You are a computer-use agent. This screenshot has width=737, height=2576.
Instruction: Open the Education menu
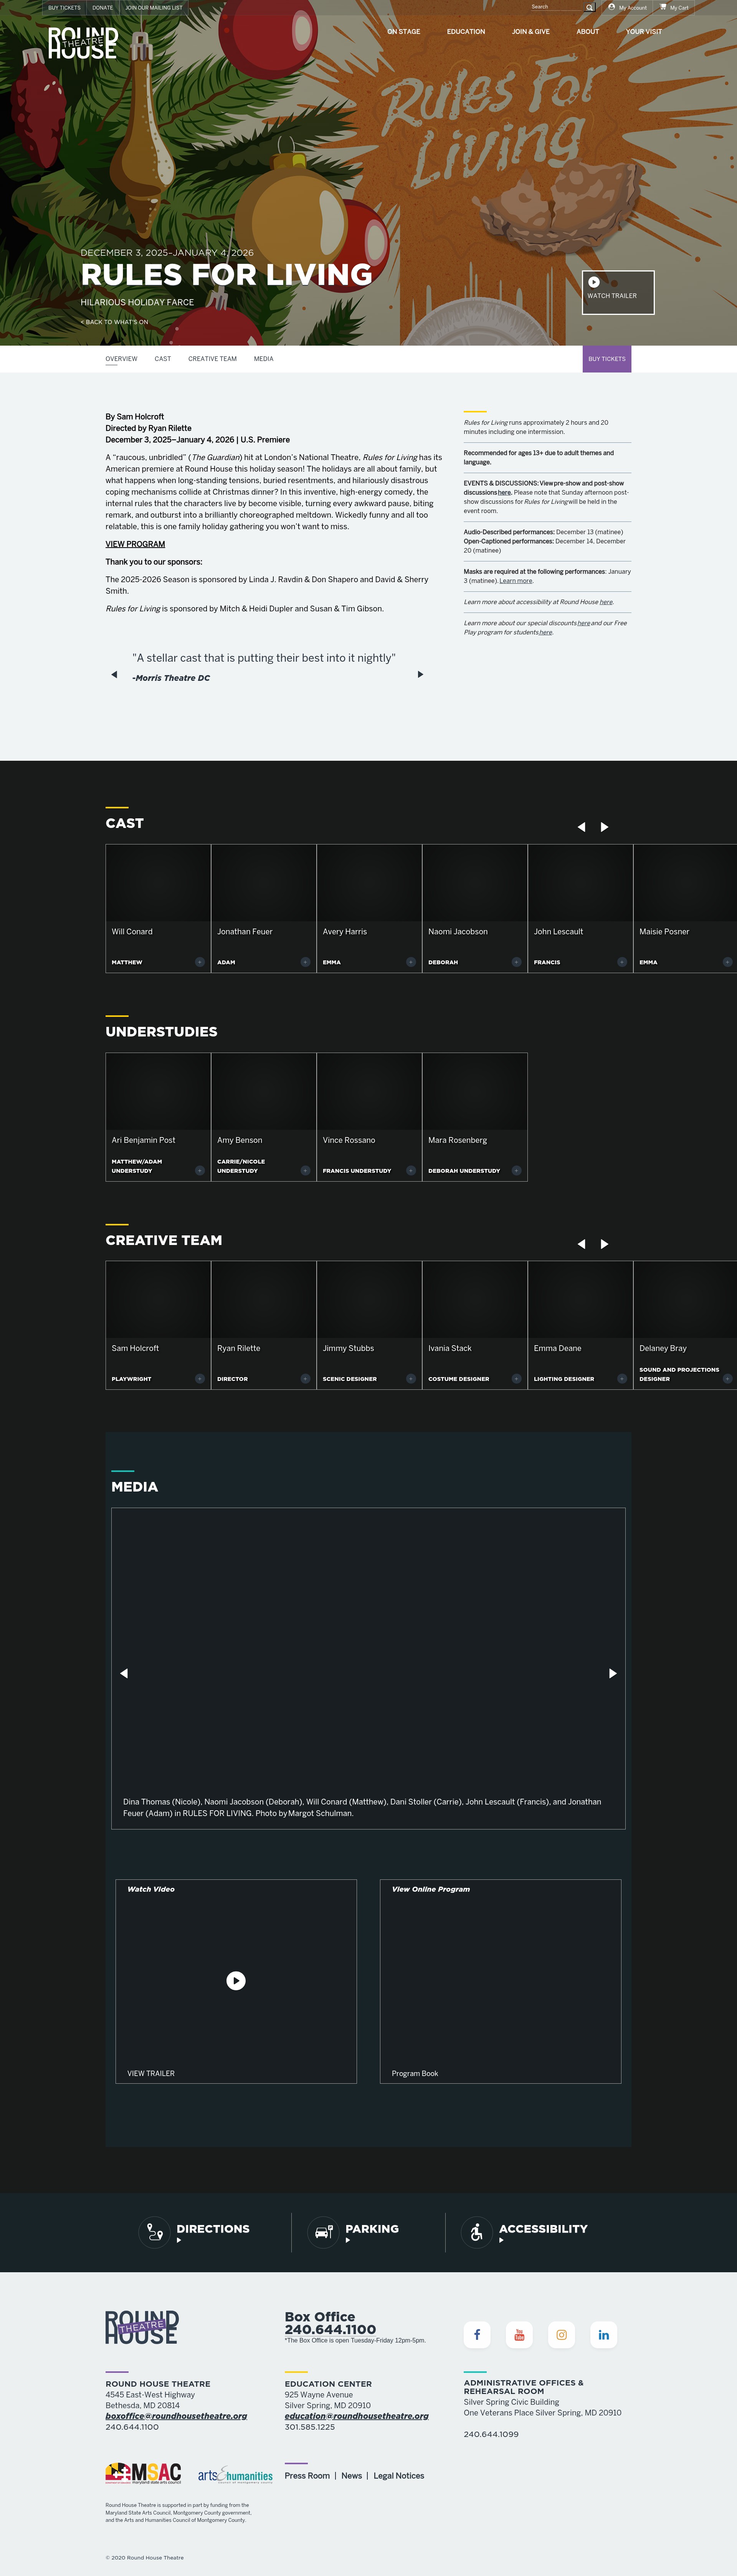pyautogui.click(x=466, y=31)
